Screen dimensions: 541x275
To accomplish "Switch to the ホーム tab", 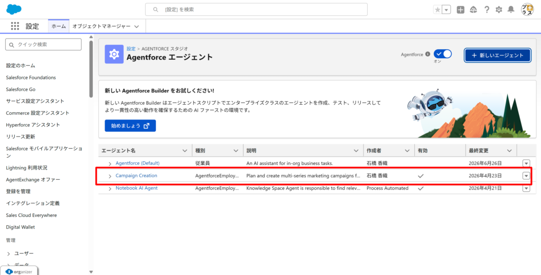I will coord(59,26).
